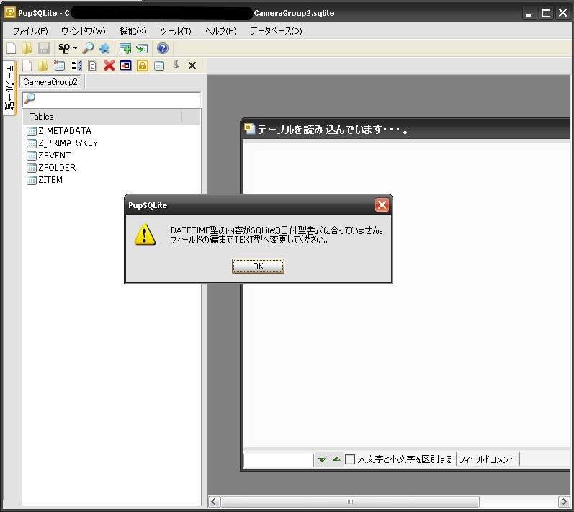This screenshot has width=574, height=512.
Task: Click the table search input field
Action: pos(112,99)
